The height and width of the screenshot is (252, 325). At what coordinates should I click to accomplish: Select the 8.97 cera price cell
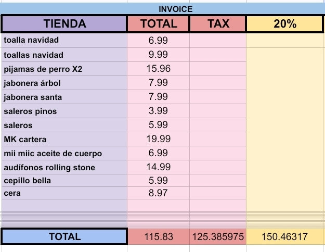coord(158,193)
